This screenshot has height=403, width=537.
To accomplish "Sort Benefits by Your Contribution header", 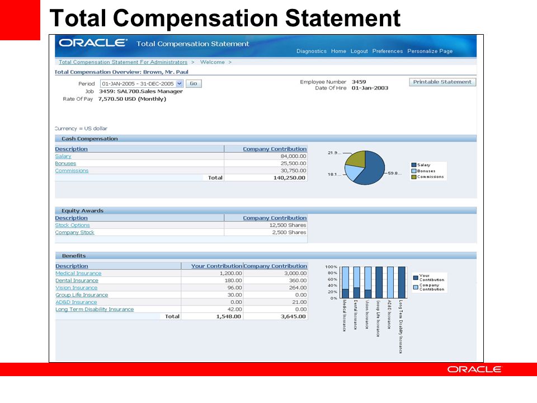I will [x=216, y=266].
